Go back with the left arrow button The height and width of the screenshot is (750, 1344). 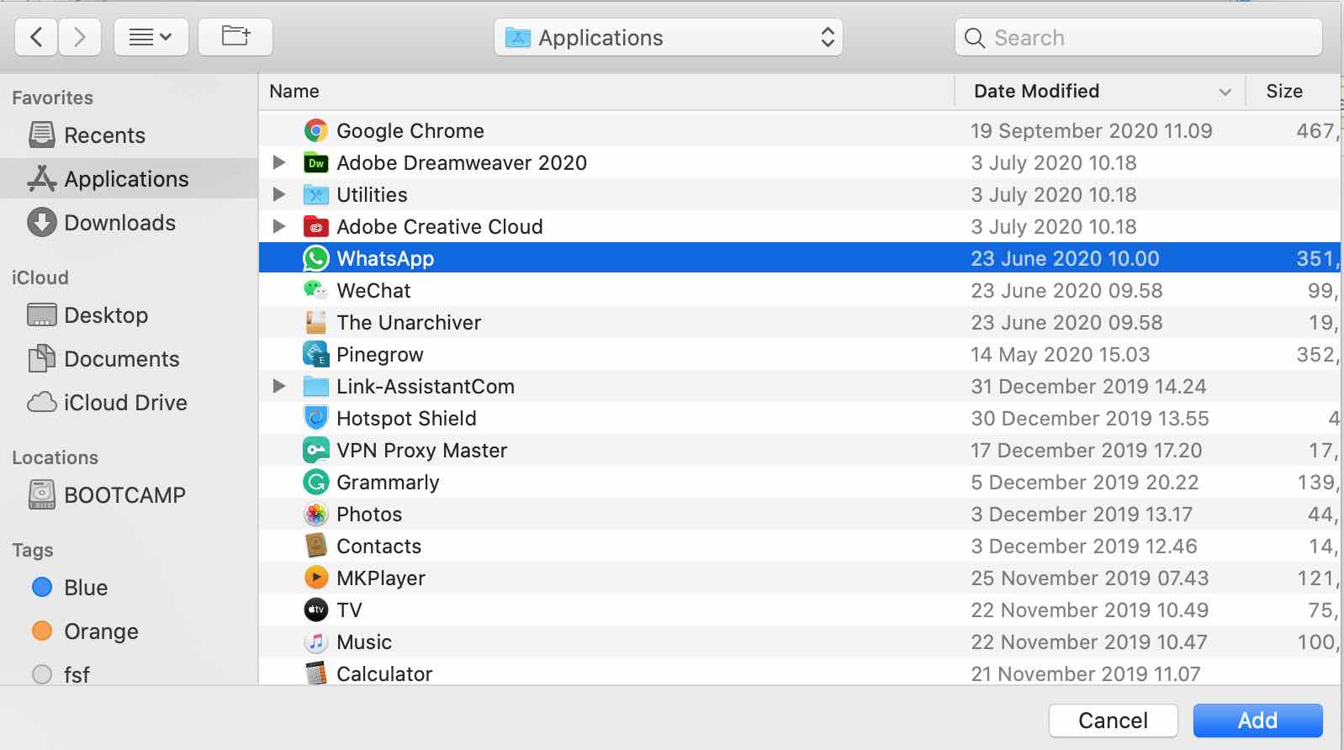click(36, 37)
